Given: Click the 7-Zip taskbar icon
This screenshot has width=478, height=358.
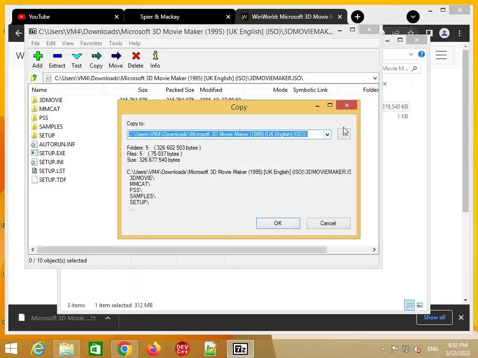Looking at the screenshot, I should click(x=240, y=349).
